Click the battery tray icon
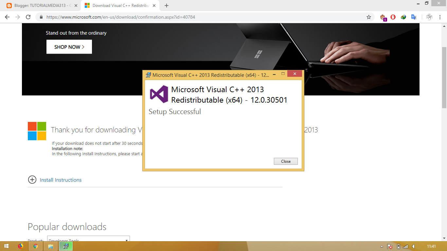The height and width of the screenshot is (251, 447). pos(398,246)
